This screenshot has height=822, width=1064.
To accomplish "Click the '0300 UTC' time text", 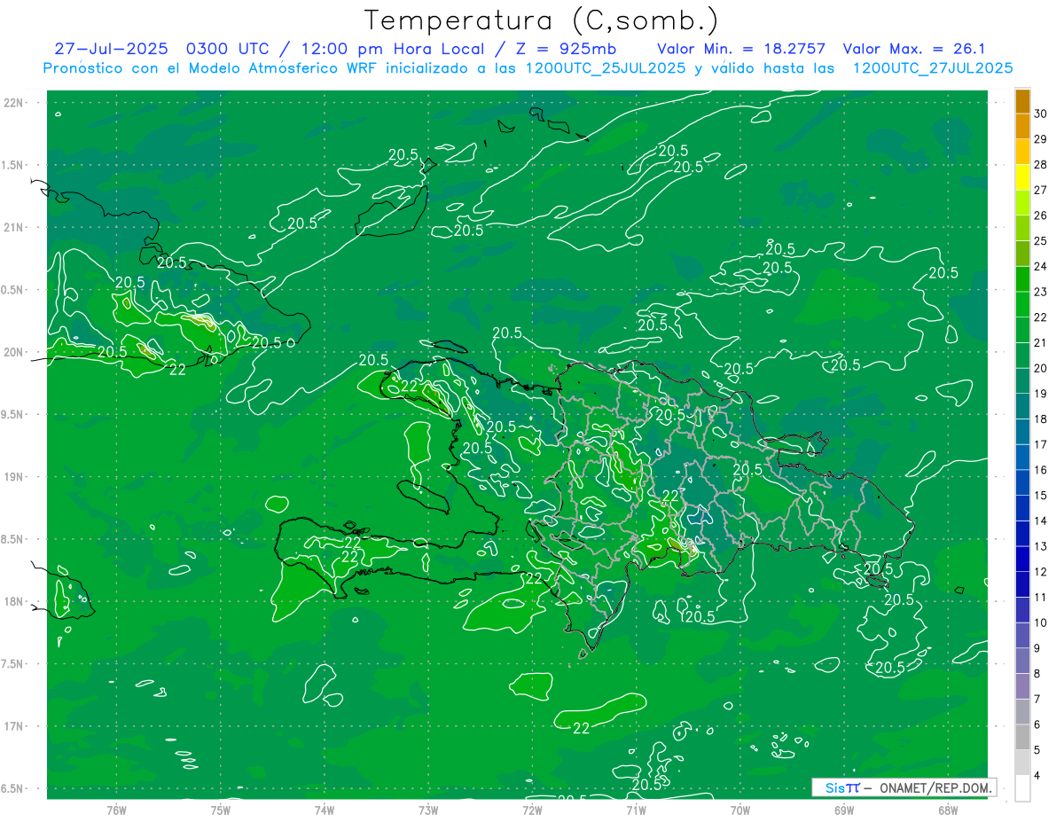I will [230, 49].
